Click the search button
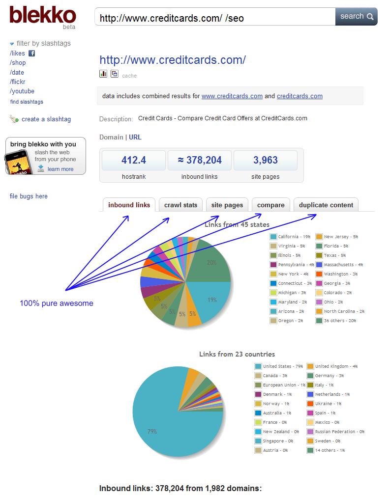This screenshot has height=496, width=389. click(x=357, y=17)
